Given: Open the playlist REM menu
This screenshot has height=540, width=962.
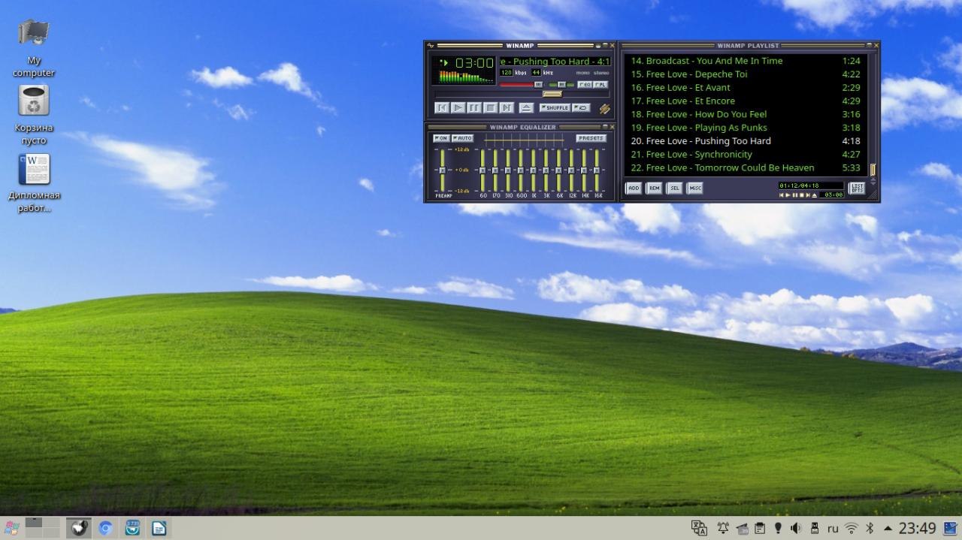Looking at the screenshot, I should coord(655,189).
